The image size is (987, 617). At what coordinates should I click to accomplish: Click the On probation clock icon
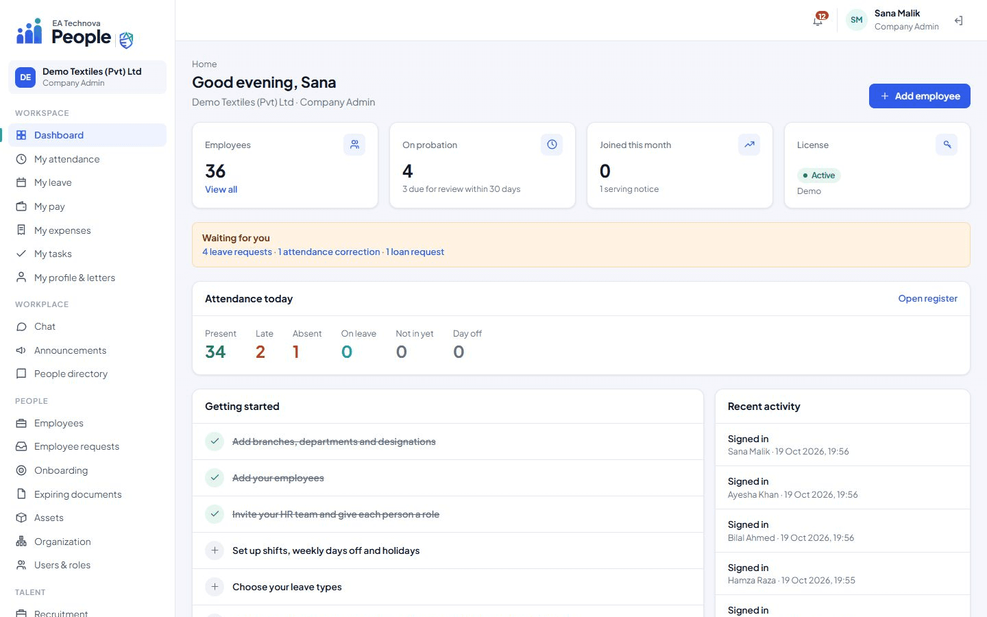552,145
